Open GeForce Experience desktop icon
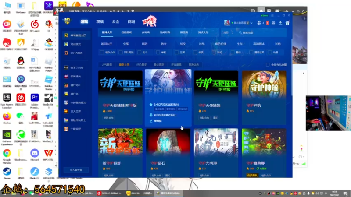This screenshot has height=197, width=351. [7, 135]
